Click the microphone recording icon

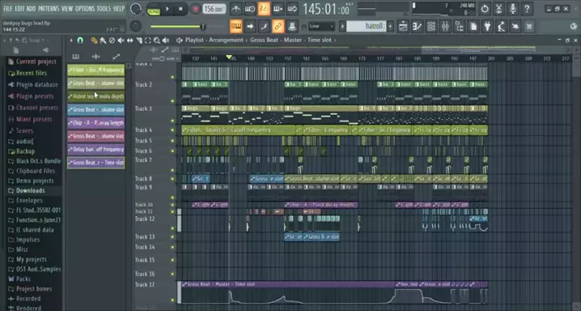coord(513,9)
